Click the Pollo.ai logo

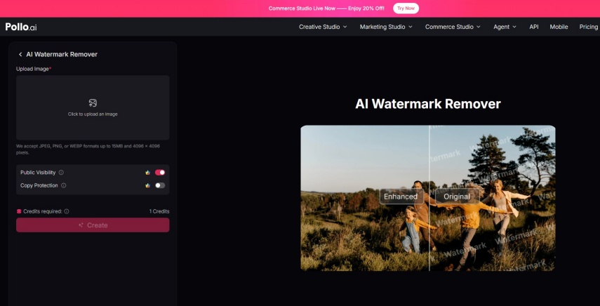pos(21,27)
